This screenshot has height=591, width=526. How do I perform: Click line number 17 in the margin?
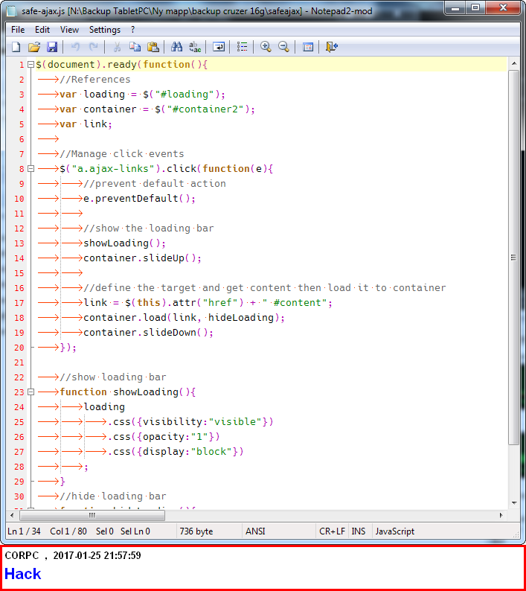[x=19, y=303]
